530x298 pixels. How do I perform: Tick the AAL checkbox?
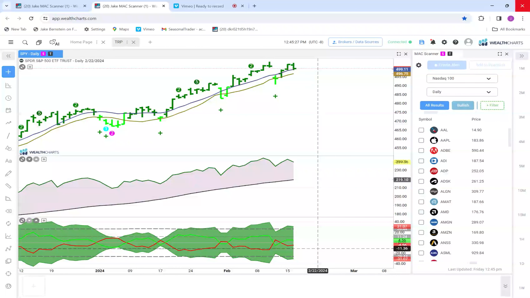[421, 130]
